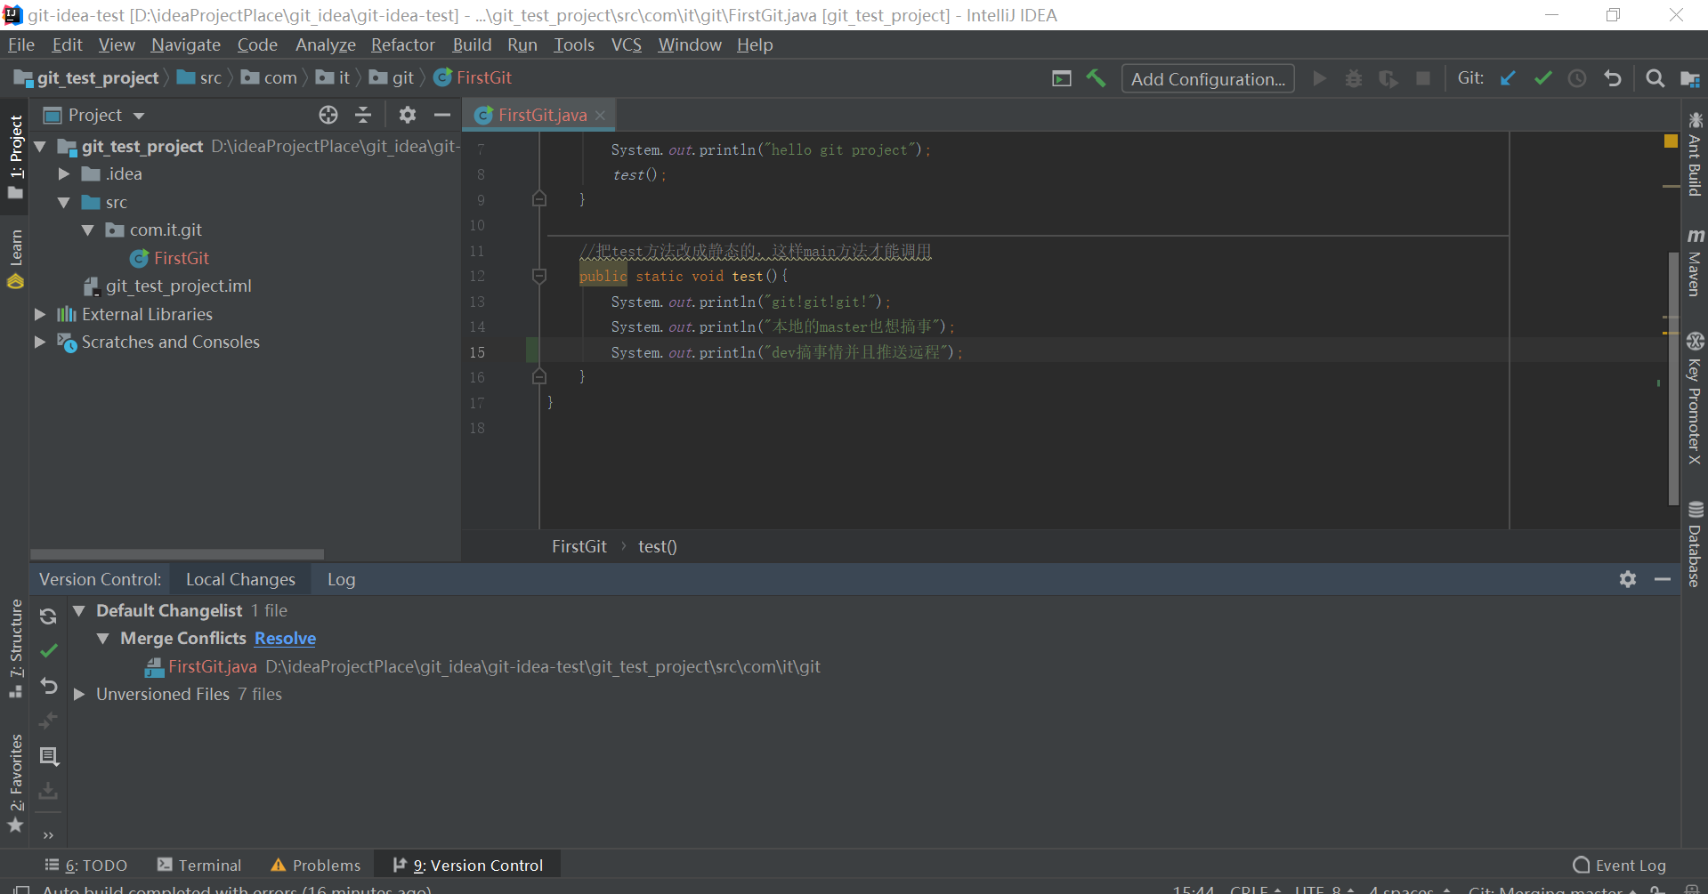The height and width of the screenshot is (894, 1708).
Task: Open the Problems tool button
Action: coord(316,866)
